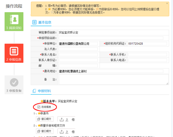Edit the 申报单位 field
The image size is (173, 137).
[x=78, y=43]
